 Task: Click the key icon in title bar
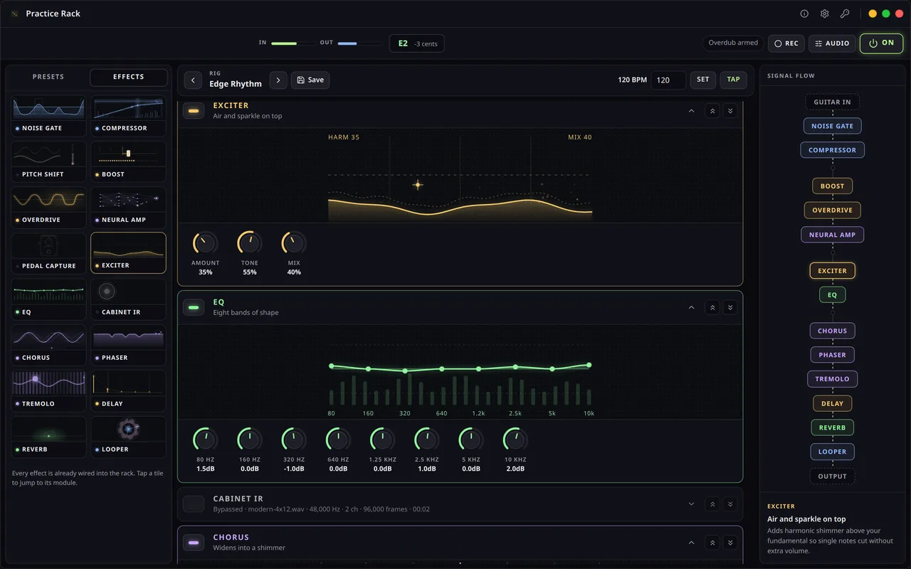[845, 14]
